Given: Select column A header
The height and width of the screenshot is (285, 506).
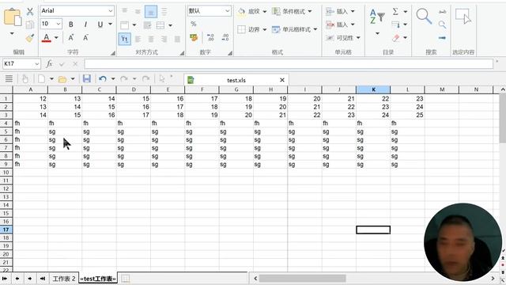Looking at the screenshot, I should (x=30, y=89).
